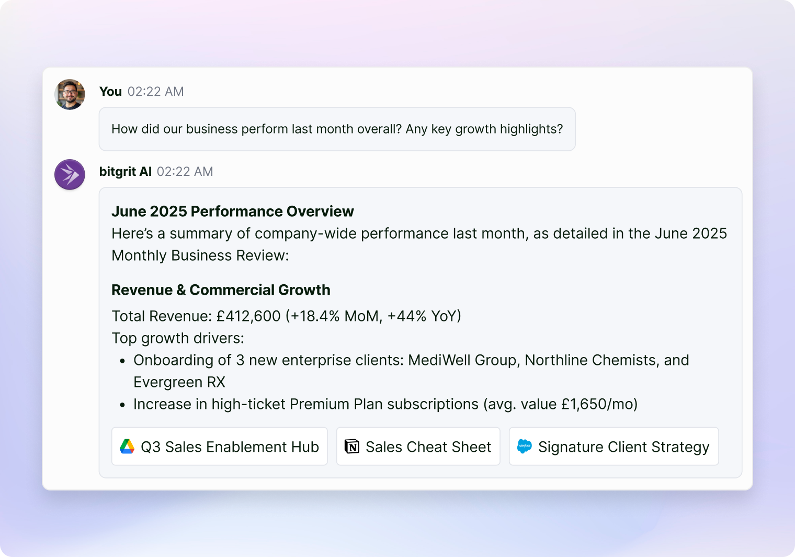Click the bold 'bitgrit AI' sender name
Image resolution: width=795 pixels, height=557 pixels.
coord(126,171)
